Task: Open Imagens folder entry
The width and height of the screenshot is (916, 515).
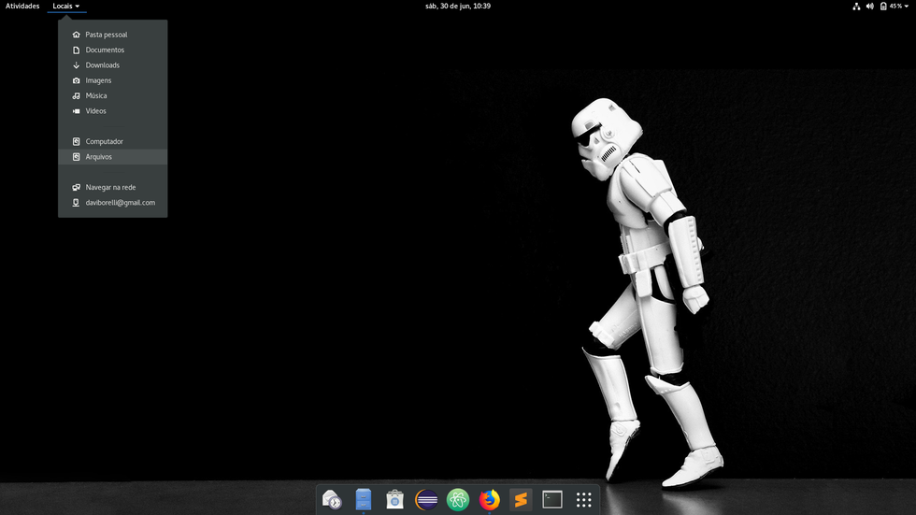Action: click(113, 80)
